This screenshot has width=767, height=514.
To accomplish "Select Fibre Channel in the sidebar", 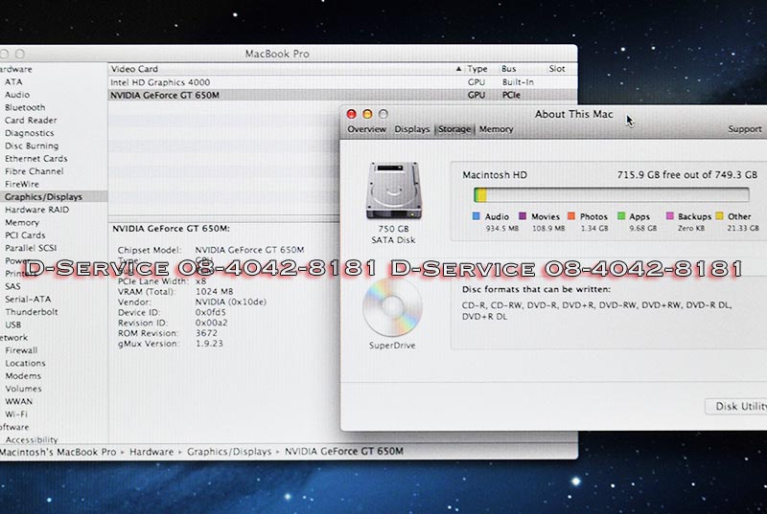I will pos(35,171).
